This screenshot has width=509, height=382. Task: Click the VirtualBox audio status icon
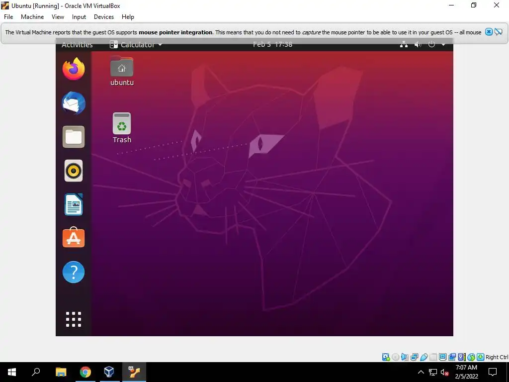click(405, 357)
